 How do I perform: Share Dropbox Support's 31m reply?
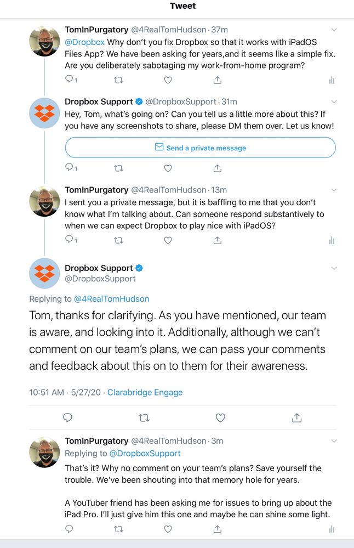click(218, 168)
